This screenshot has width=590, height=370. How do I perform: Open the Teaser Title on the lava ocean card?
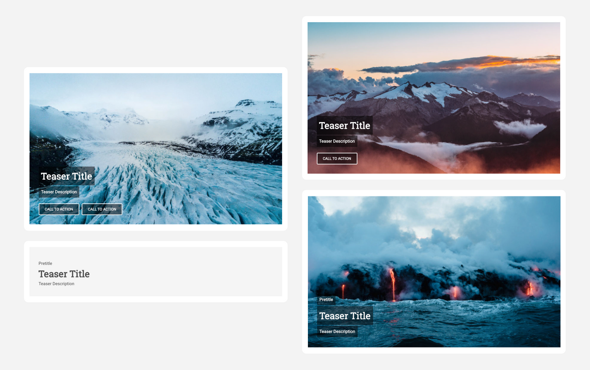tap(345, 316)
